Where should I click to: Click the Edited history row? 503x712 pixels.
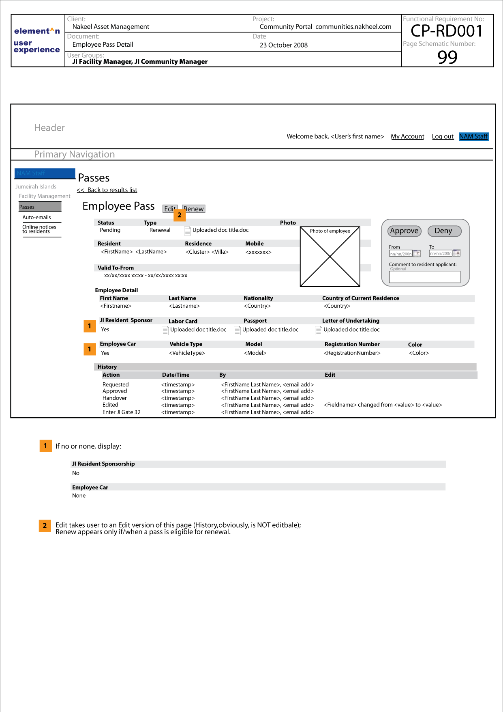pyautogui.click(x=272, y=405)
